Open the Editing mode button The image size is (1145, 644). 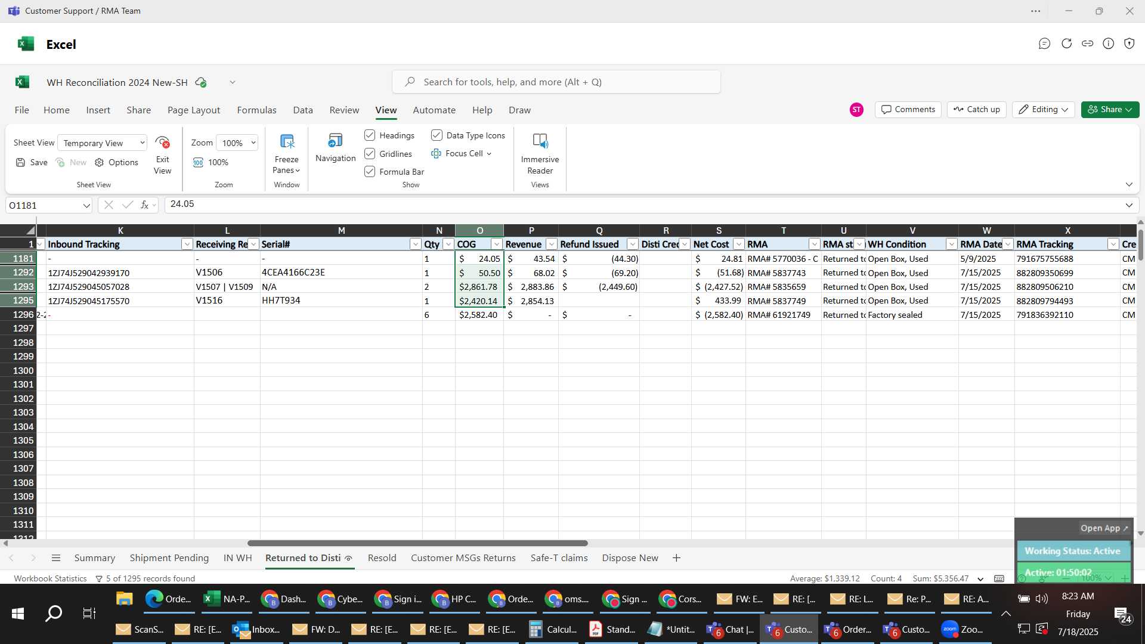click(1044, 110)
